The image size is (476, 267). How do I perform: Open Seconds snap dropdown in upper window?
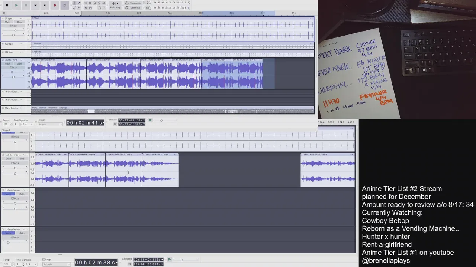click(50, 124)
